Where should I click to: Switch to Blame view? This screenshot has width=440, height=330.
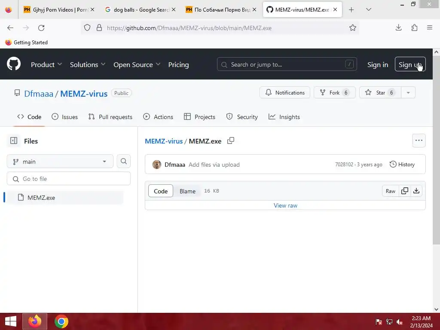187,191
